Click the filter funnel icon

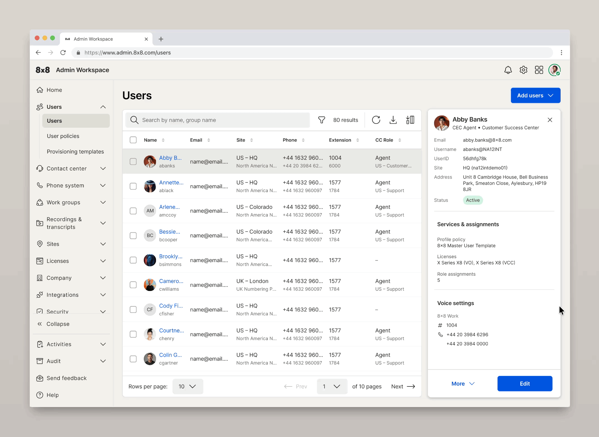tap(321, 120)
